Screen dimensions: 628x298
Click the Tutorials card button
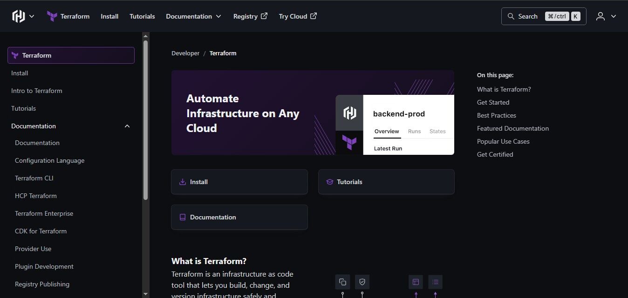pyautogui.click(x=386, y=182)
